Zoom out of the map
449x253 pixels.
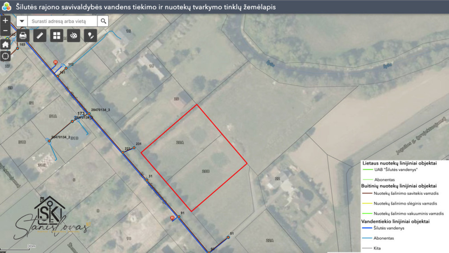tap(5, 31)
